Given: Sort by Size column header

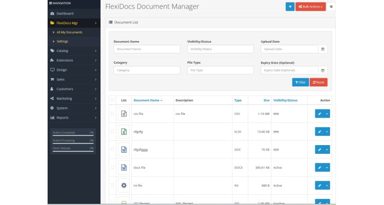Looking at the screenshot, I should (267, 100).
